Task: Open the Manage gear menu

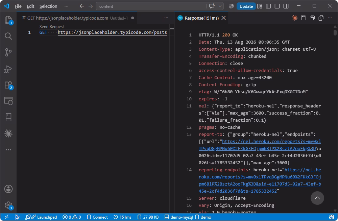Action: coord(8,205)
